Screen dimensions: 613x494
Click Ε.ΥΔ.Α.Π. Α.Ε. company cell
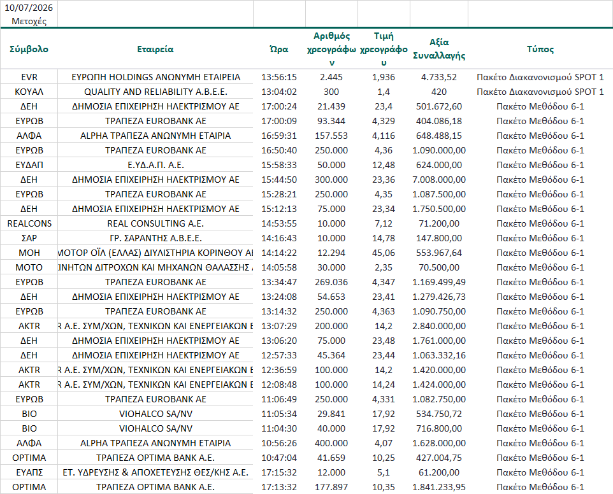[155, 165]
